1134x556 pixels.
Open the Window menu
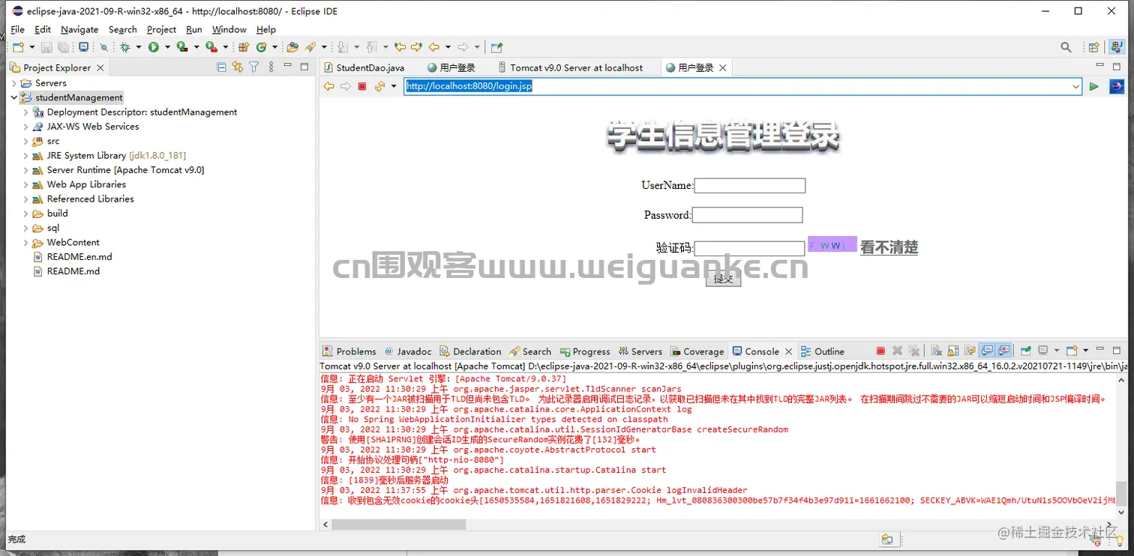(229, 29)
